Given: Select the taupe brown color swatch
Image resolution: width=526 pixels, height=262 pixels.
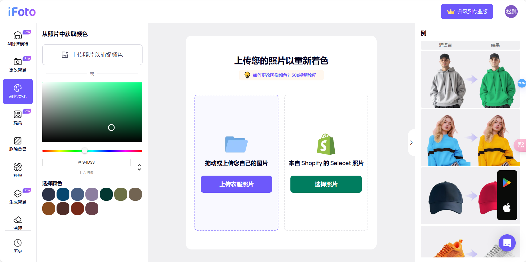Looking at the screenshot, I should point(135,194).
